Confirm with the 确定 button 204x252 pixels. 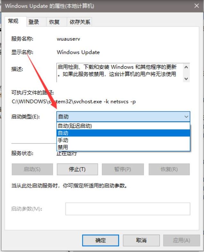click(100, 240)
